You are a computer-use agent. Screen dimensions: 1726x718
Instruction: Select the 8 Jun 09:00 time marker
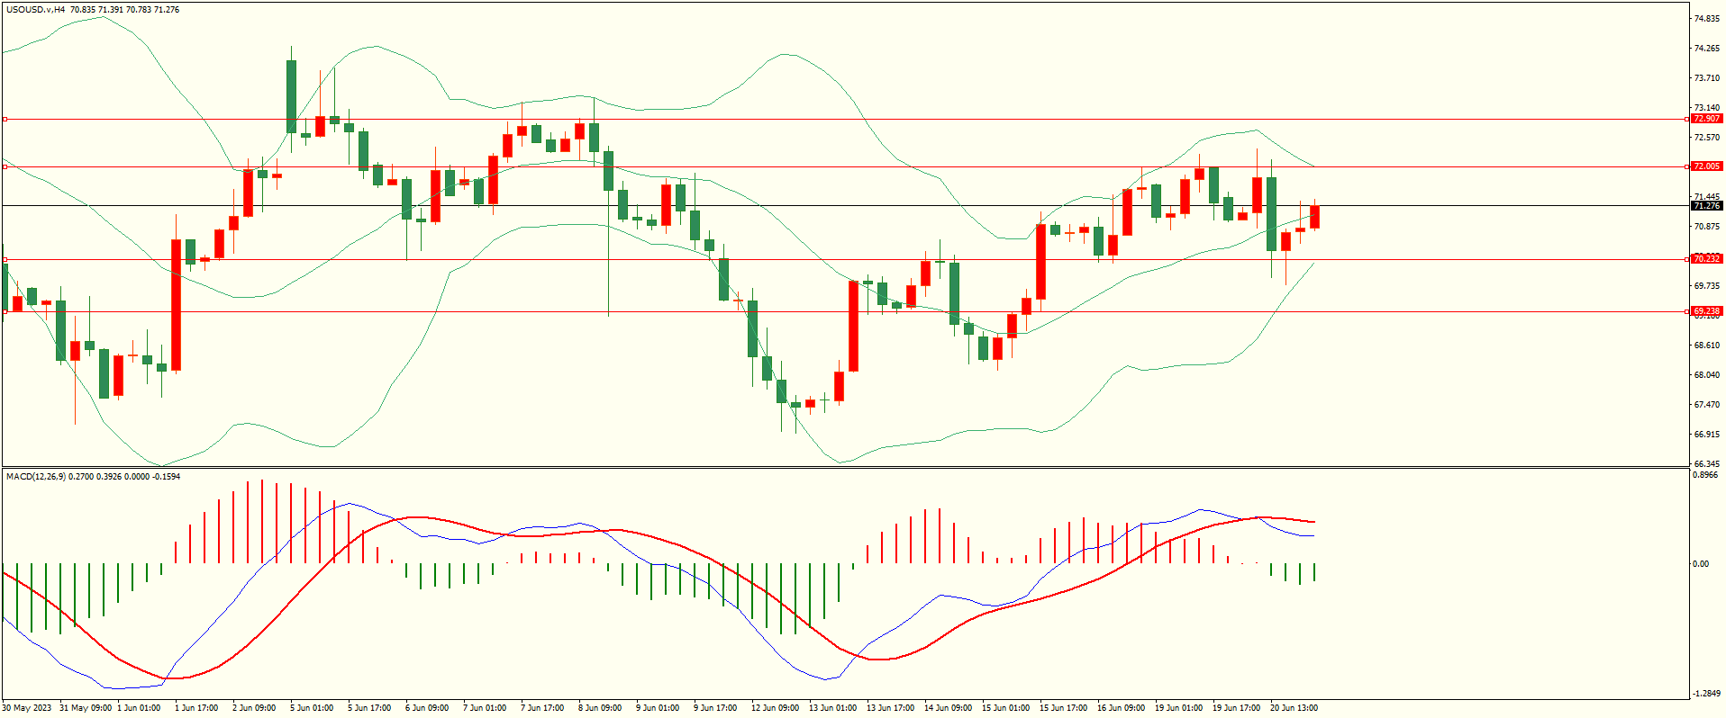click(600, 708)
